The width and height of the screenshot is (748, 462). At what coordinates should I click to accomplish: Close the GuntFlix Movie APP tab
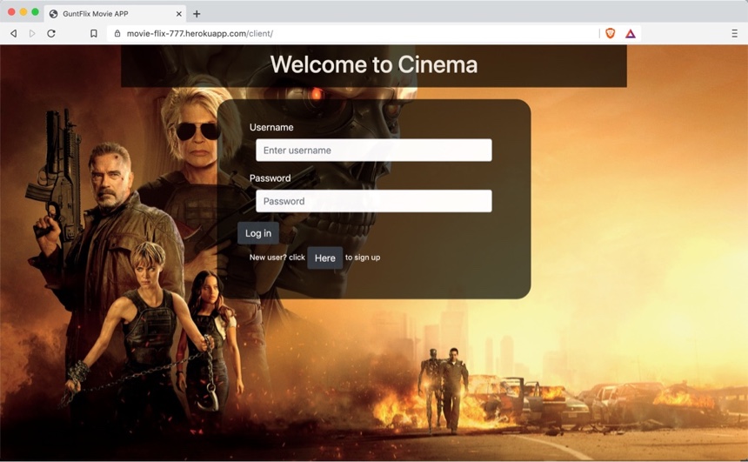pyautogui.click(x=179, y=14)
